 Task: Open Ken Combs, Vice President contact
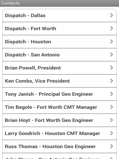pos(59,81)
